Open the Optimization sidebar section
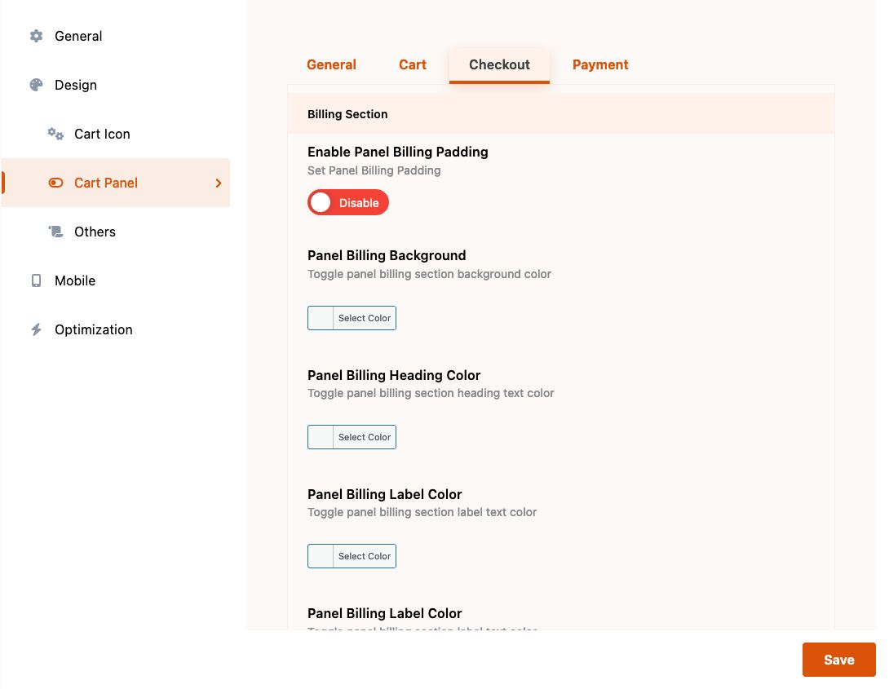This screenshot has width=889, height=689. pos(116,329)
